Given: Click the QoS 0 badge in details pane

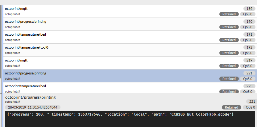Looking at the screenshot, I should click(249, 107).
